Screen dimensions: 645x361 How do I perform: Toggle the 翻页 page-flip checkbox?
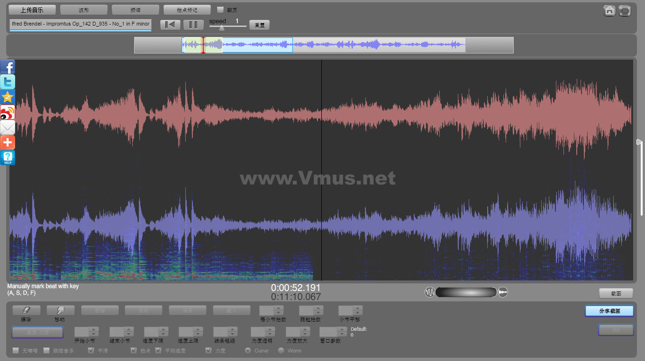pyautogui.click(x=220, y=9)
